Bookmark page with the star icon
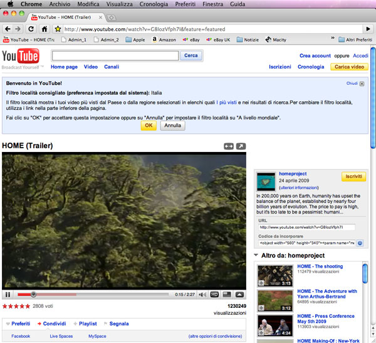Viewport: 376px width, 343px height. pyautogui.click(x=58, y=29)
